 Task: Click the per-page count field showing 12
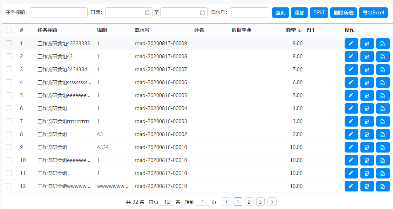tap(167, 202)
